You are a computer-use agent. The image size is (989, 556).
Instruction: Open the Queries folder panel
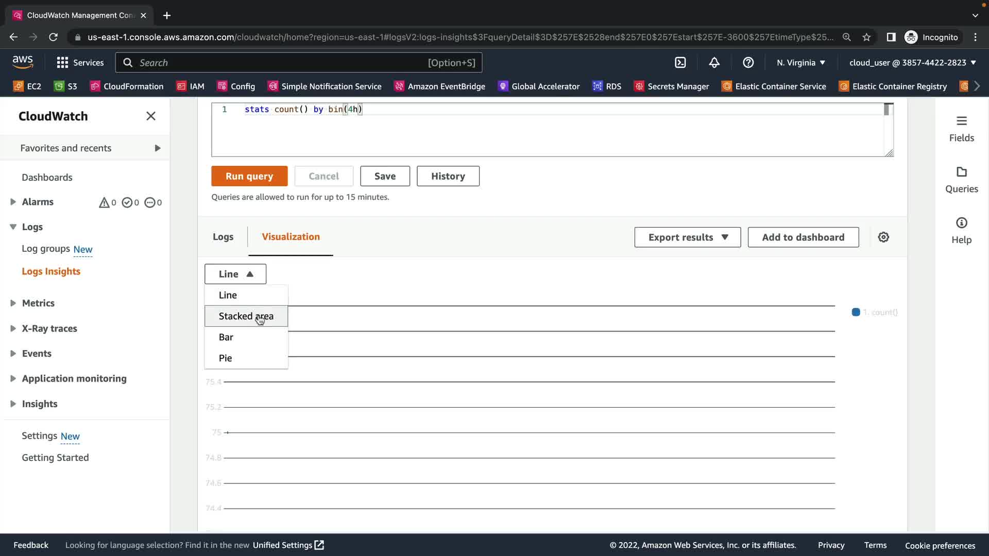(961, 179)
